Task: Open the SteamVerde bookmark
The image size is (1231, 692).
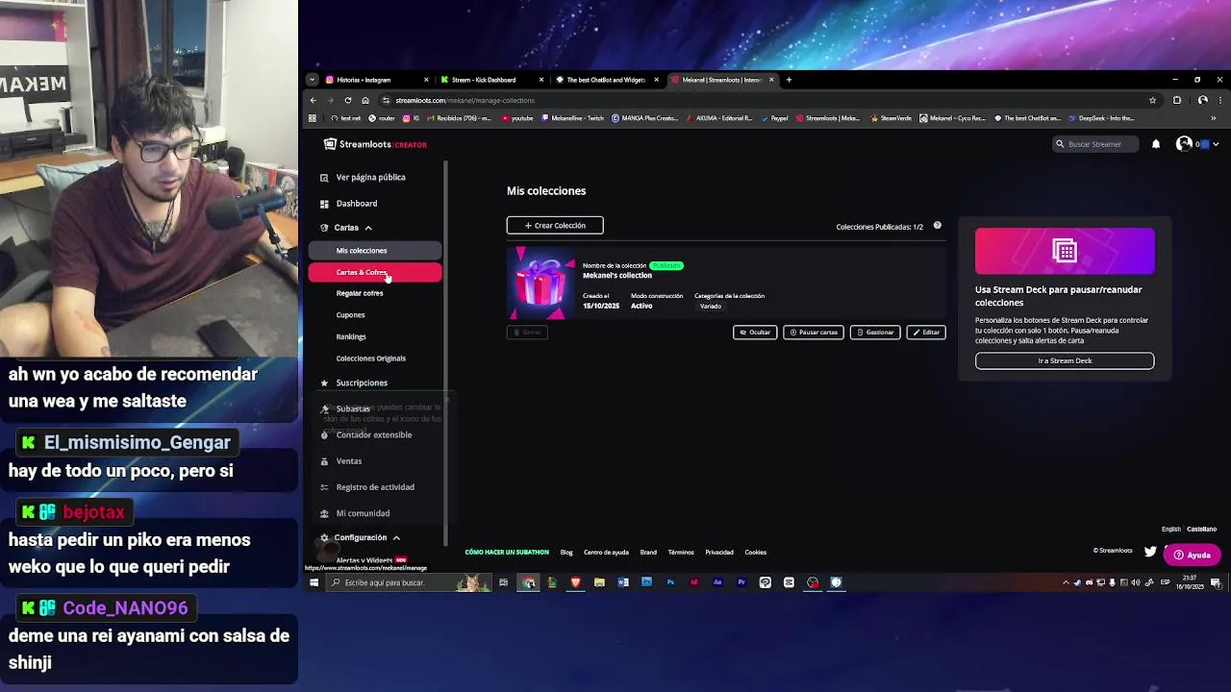Action: (x=892, y=118)
